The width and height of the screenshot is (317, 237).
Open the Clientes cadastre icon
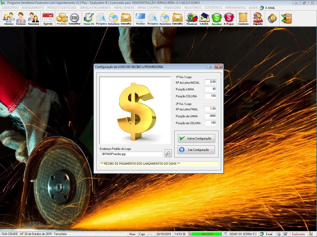(x=8, y=19)
